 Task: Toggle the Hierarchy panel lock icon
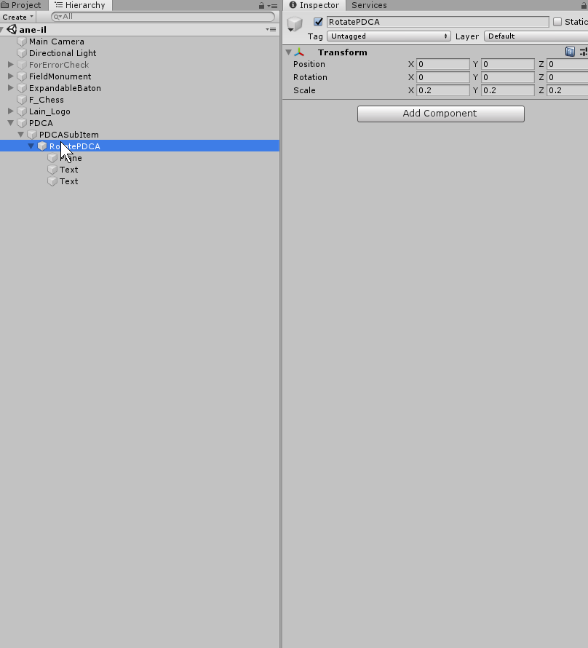(261, 5)
